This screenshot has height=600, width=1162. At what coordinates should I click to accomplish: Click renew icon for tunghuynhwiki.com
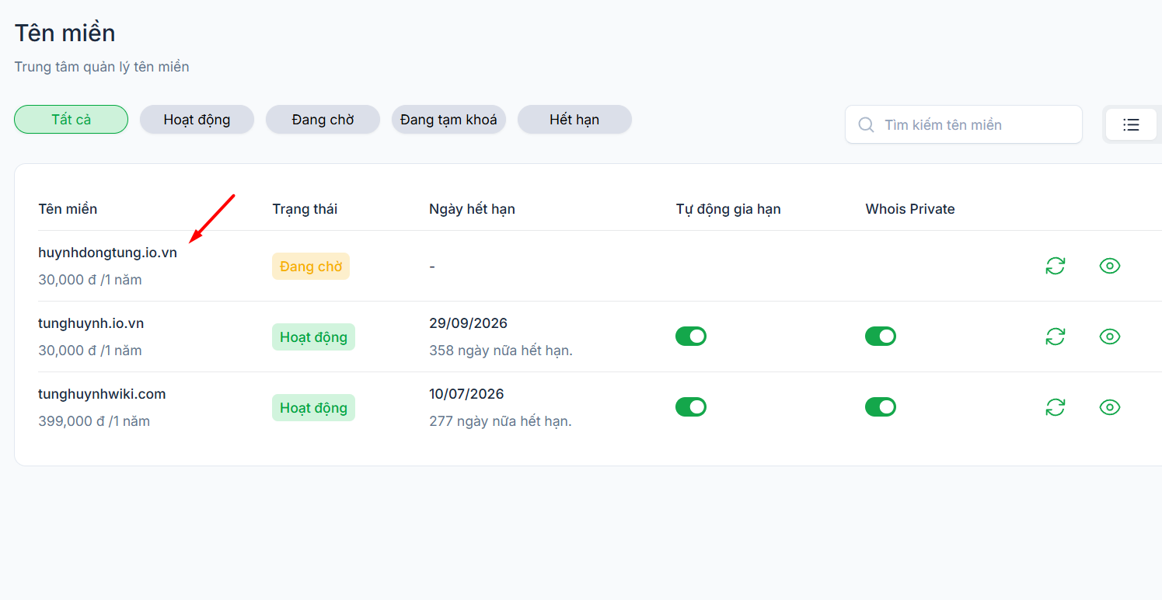pyautogui.click(x=1055, y=407)
